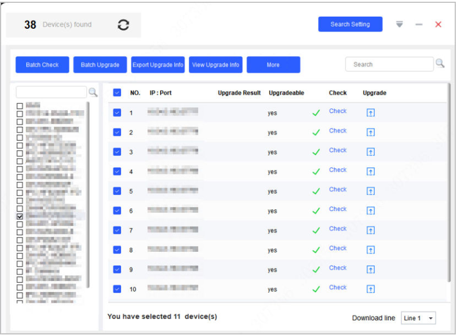The image size is (457, 335).
Task: Open the dropdown menu arrow near Search Setting
Action: (399, 25)
